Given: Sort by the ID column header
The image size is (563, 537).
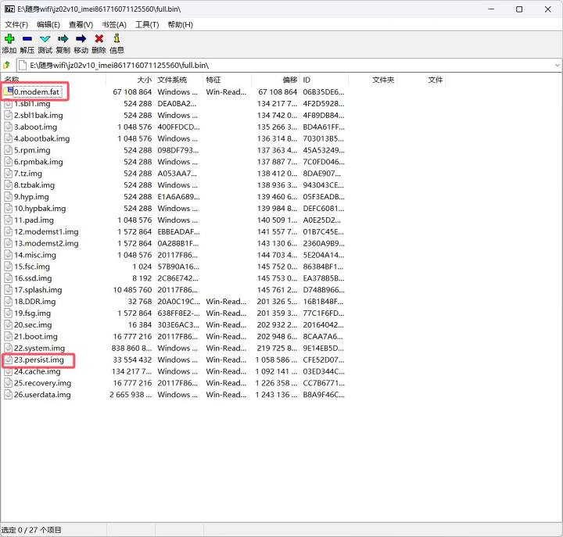Looking at the screenshot, I should pos(325,80).
